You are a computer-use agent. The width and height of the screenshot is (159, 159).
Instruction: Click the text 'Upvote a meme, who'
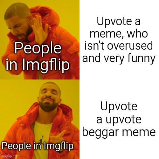pyautogui.click(x=119, y=27)
